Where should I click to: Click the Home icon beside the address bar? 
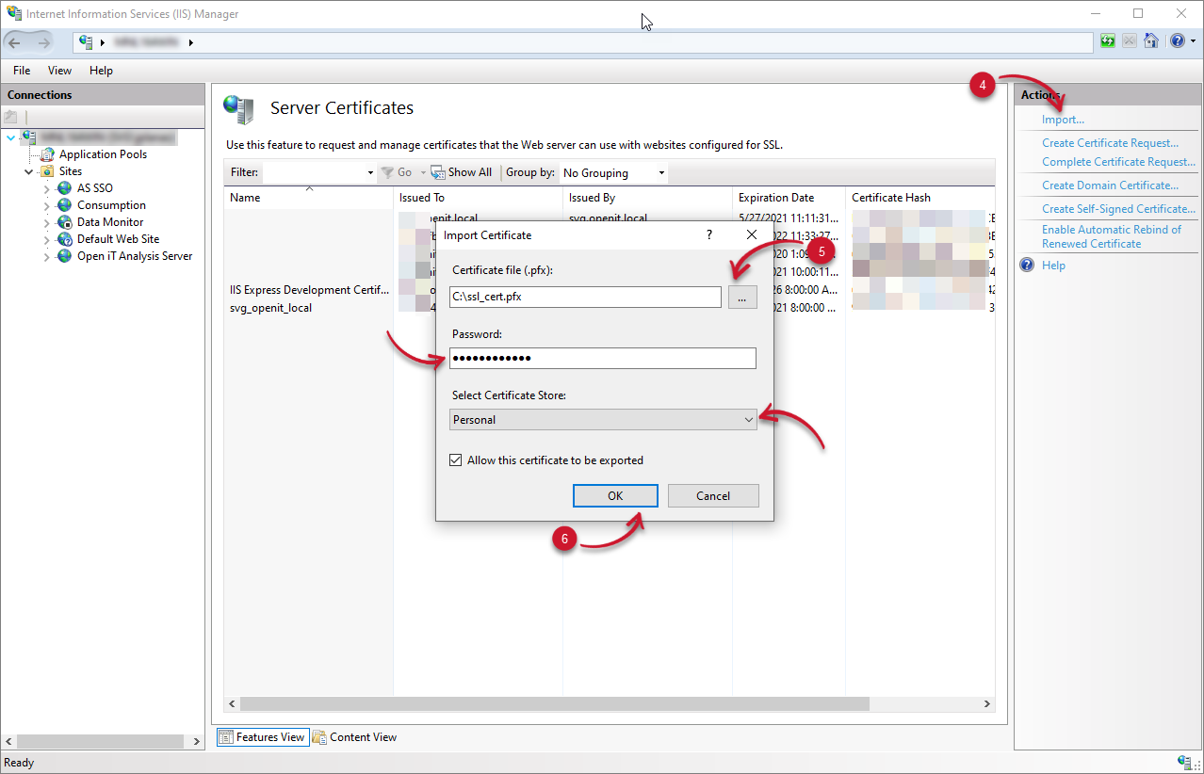point(1150,40)
